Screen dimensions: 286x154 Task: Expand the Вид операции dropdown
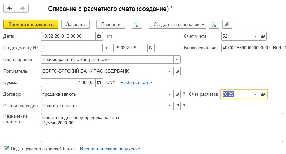pyautogui.click(x=177, y=59)
